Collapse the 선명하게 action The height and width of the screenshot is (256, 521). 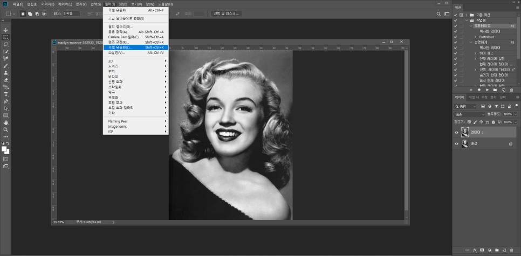coord(471,43)
